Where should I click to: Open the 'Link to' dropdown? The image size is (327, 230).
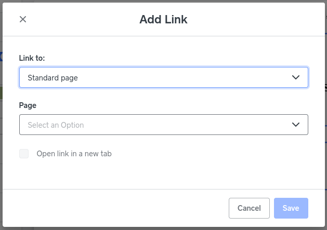163,77
